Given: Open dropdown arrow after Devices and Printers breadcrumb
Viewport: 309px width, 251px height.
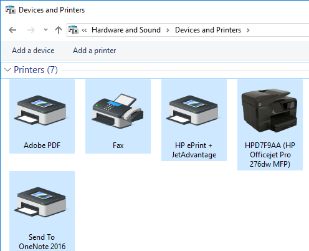Looking at the screenshot, I should pyautogui.click(x=248, y=31).
